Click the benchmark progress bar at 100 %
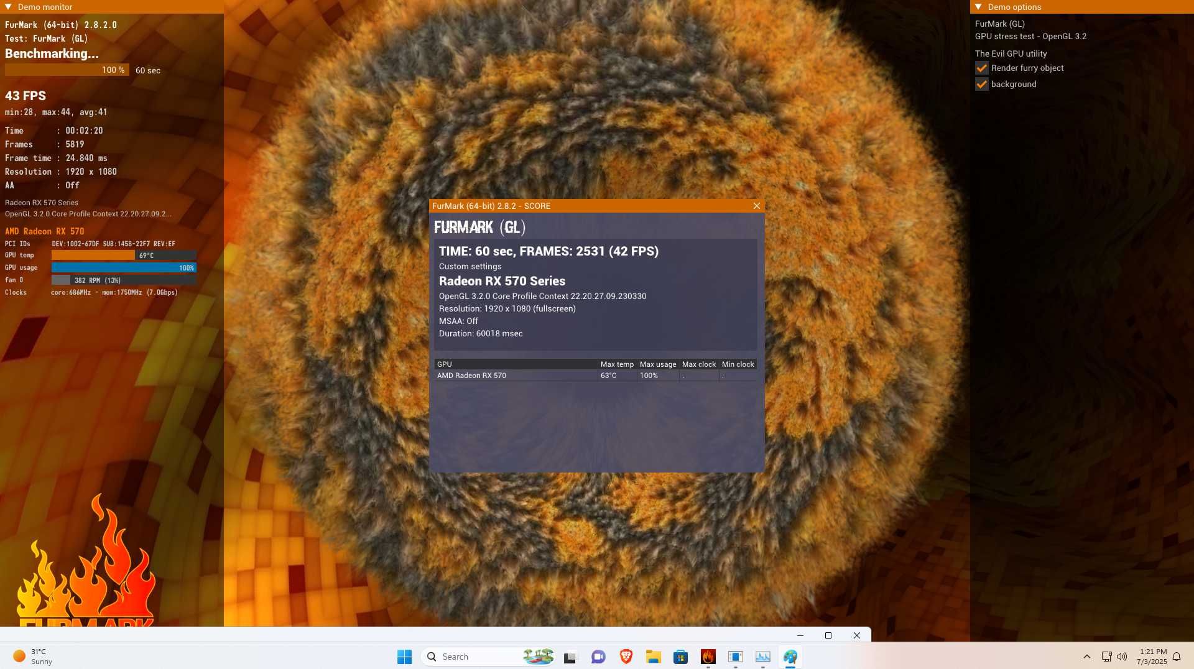 click(67, 70)
